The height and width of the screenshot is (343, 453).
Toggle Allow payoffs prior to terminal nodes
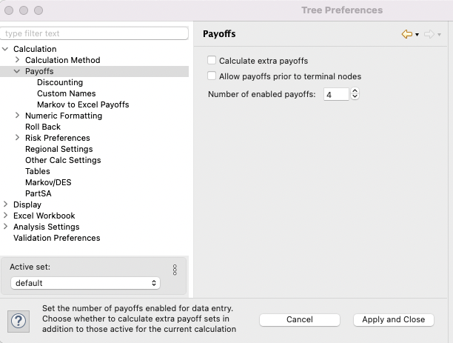[x=212, y=76]
